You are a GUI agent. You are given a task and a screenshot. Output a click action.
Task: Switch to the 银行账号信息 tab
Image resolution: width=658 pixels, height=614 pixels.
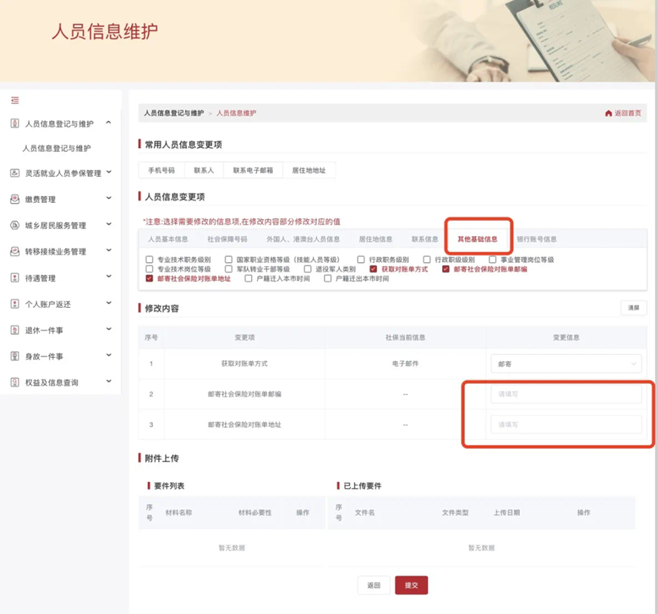(x=537, y=239)
